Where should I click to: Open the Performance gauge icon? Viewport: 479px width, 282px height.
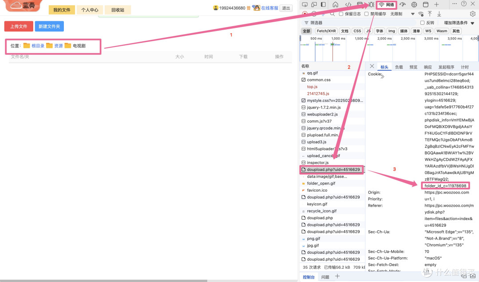(x=403, y=4)
